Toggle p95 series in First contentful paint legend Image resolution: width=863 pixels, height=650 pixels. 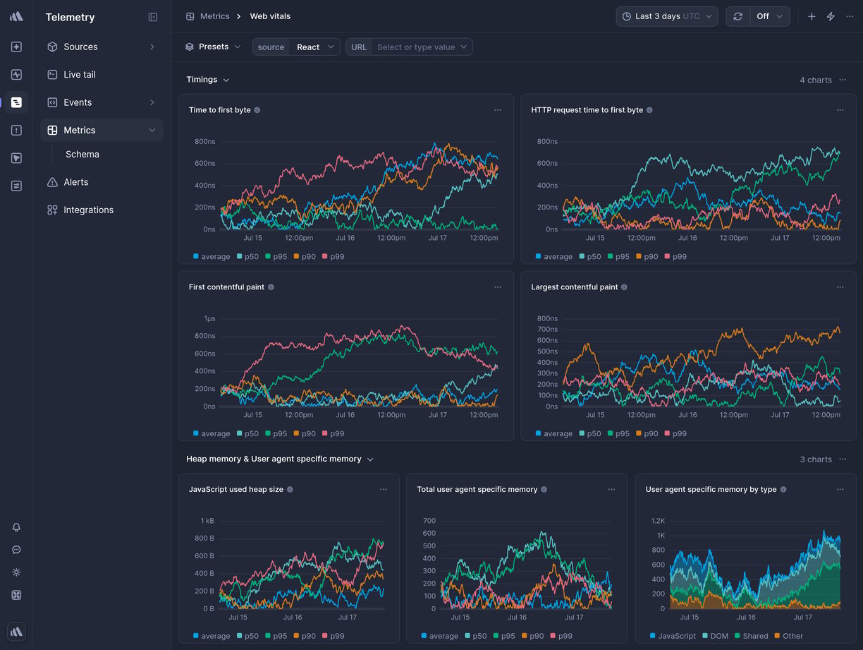click(x=276, y=434)
